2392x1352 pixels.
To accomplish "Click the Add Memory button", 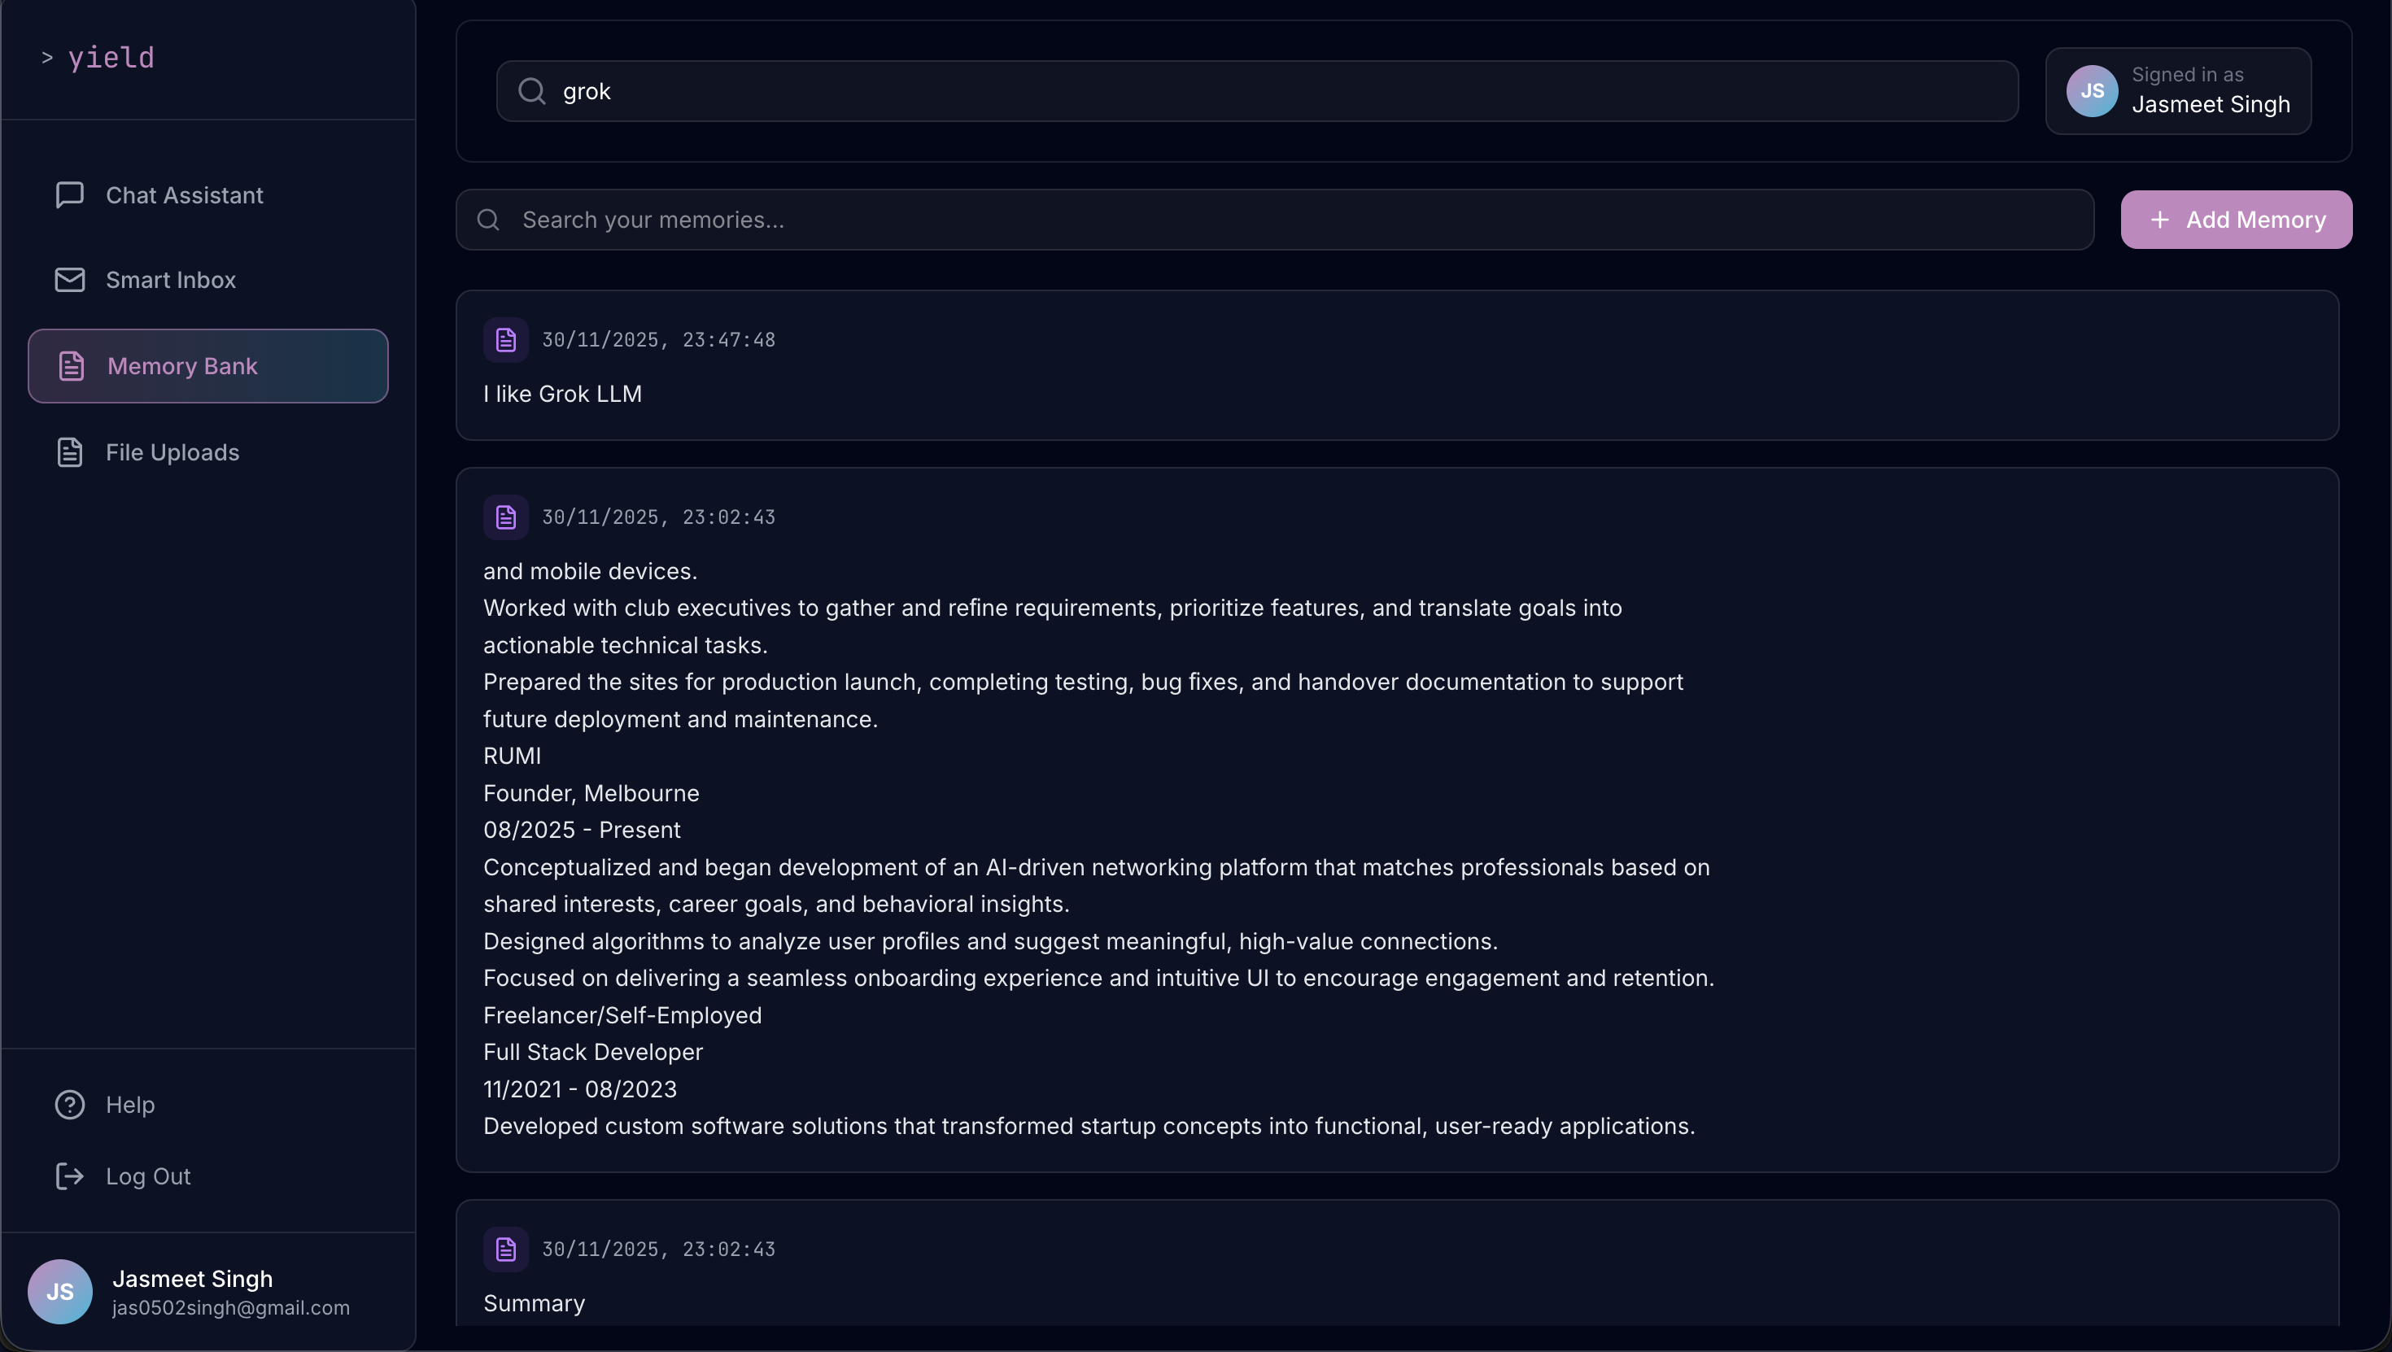I will point(2236,219).
